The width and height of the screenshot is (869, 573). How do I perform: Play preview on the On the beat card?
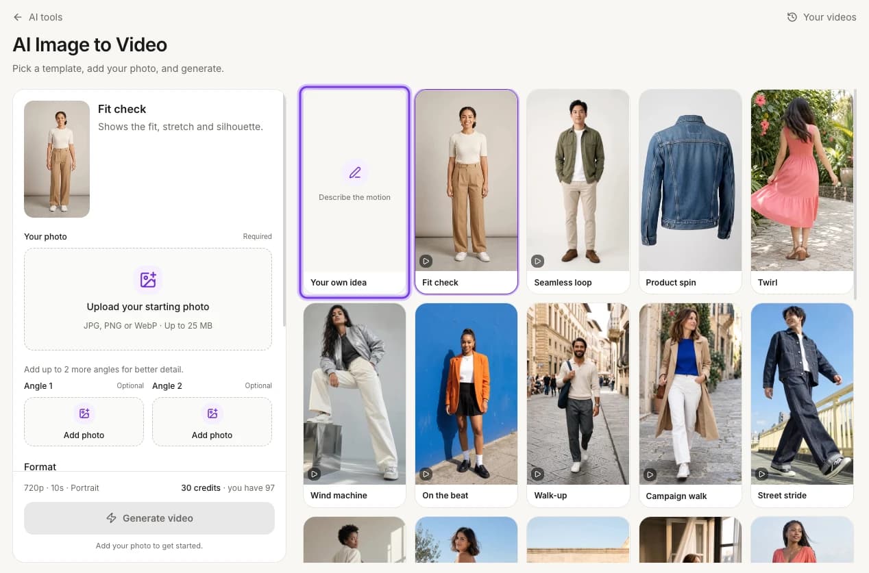click(x=426, y=474)
